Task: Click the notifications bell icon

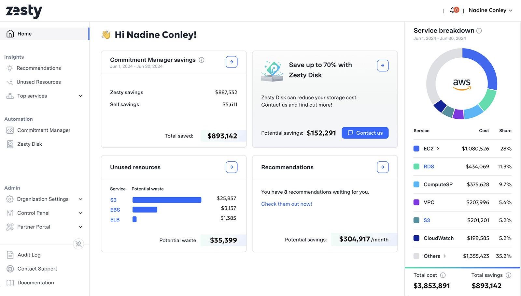Action: (453, 10)
